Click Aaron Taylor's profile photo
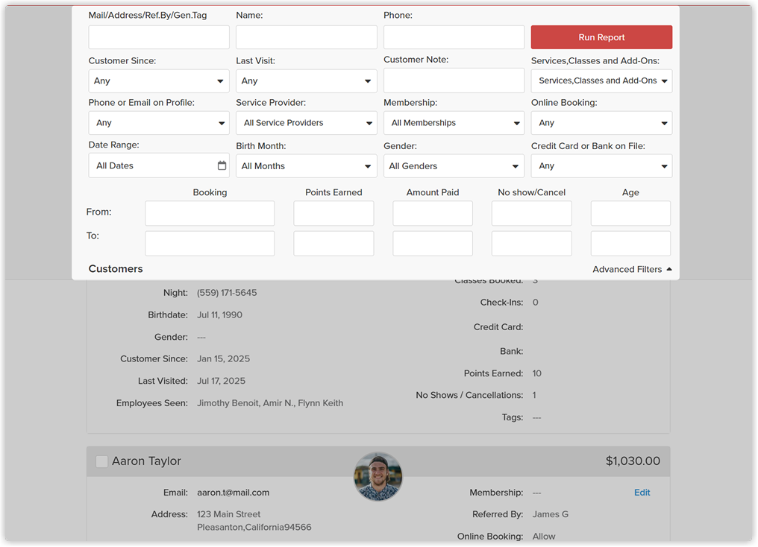This screenshot has width=758, height=547. click(378, 476)
